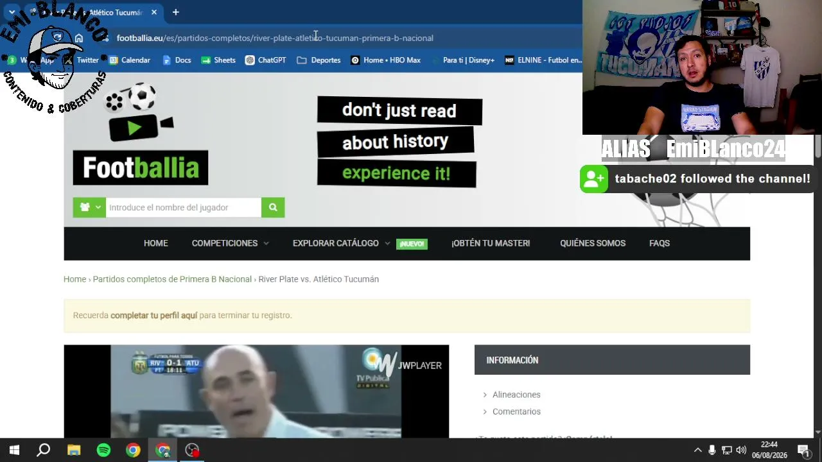Open the network tray icon
This screenshot has height=462, width=822.
coord(726,450)
